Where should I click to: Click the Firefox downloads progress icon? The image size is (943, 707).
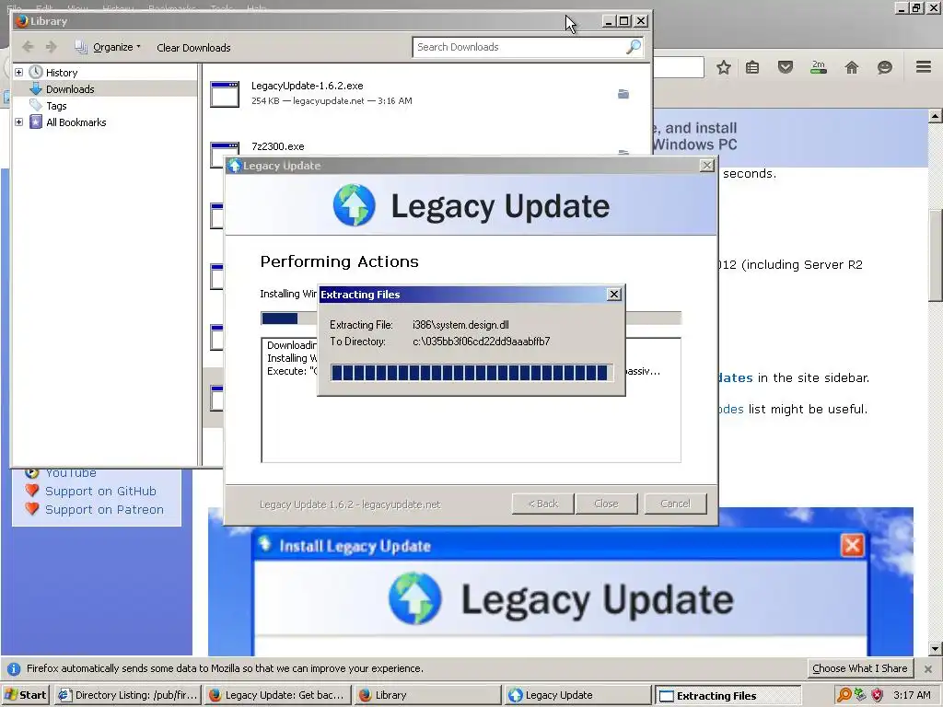click(x=819, y=66)
